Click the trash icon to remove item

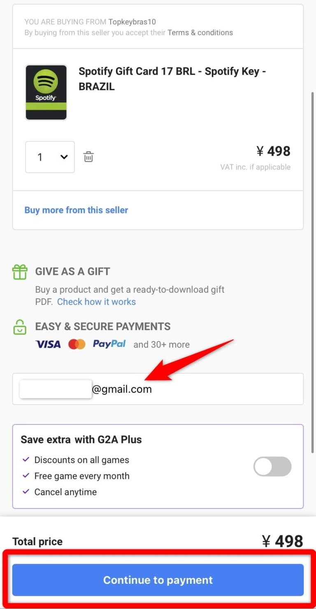coord(88,157)
